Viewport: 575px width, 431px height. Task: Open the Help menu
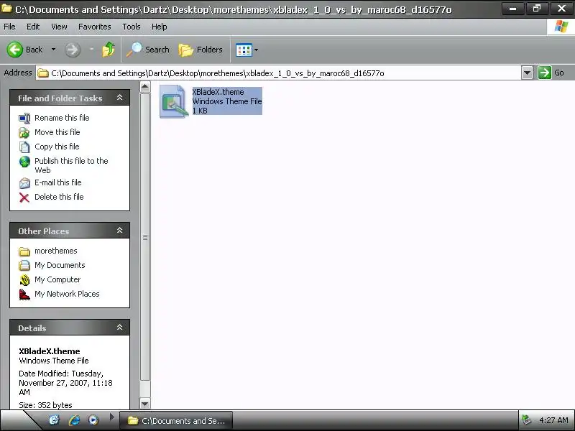point(159,27)
